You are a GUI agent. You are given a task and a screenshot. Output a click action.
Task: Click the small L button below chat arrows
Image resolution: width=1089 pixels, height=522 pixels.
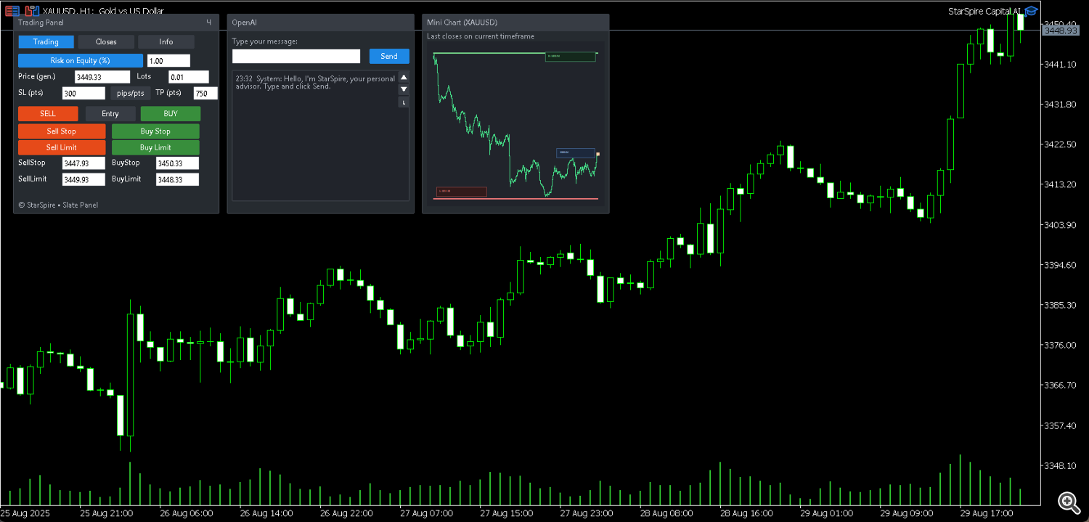(404, 102)
